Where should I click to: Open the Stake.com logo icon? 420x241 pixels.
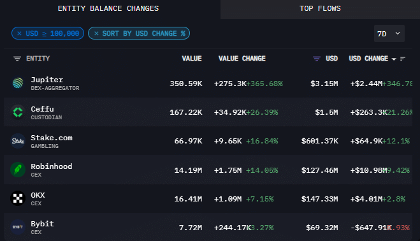pos(18,141)
